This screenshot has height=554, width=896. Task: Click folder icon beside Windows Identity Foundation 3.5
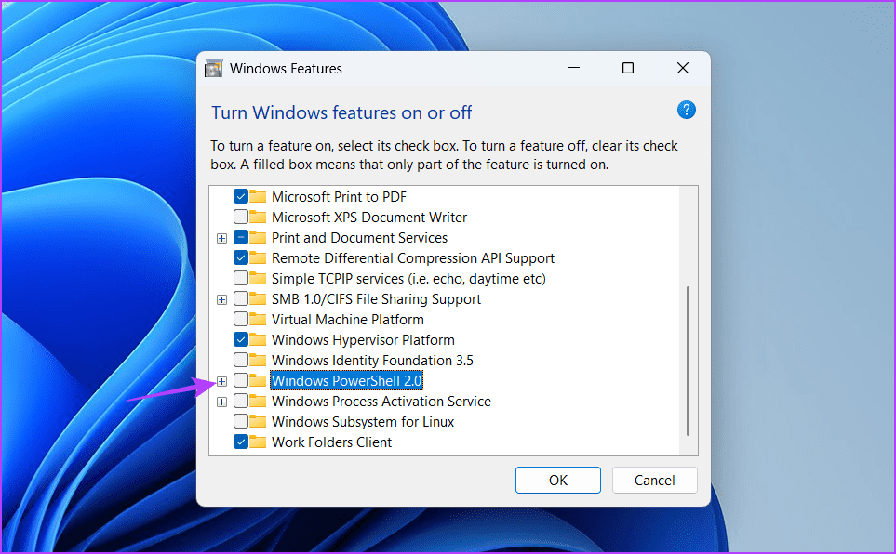[258, 361]
